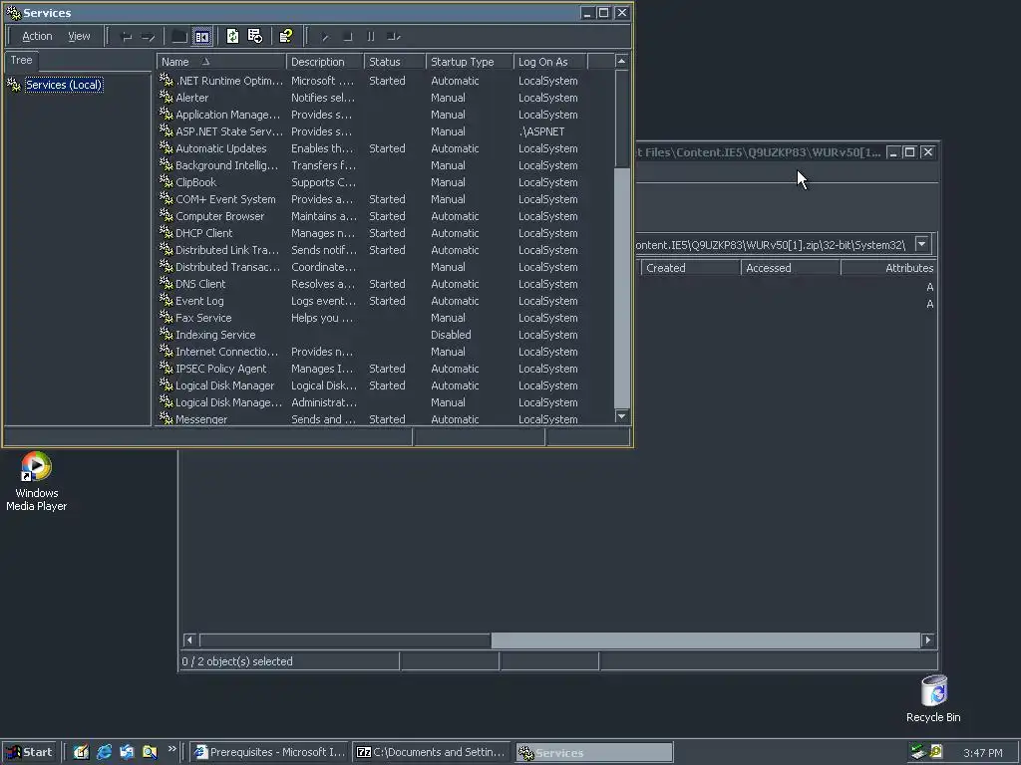Select the COM+ Event System service
This screenshot has width=1021, height=765.
[x=384, y=199]
